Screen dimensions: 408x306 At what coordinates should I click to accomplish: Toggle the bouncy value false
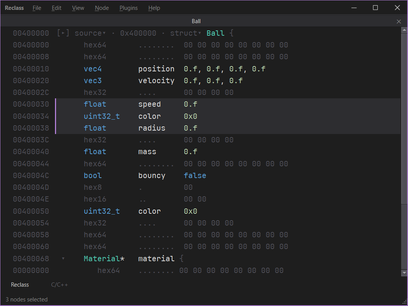[195, 175]
